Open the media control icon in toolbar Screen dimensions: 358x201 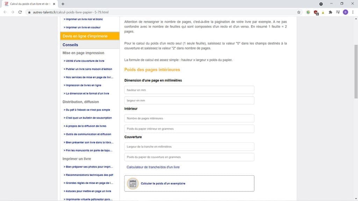[x=338, y=12]
